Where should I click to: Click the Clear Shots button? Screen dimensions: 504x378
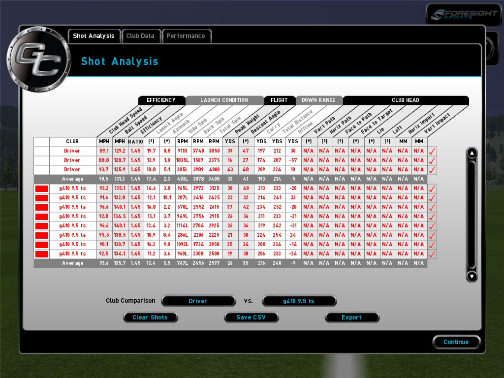coord(151,317)
